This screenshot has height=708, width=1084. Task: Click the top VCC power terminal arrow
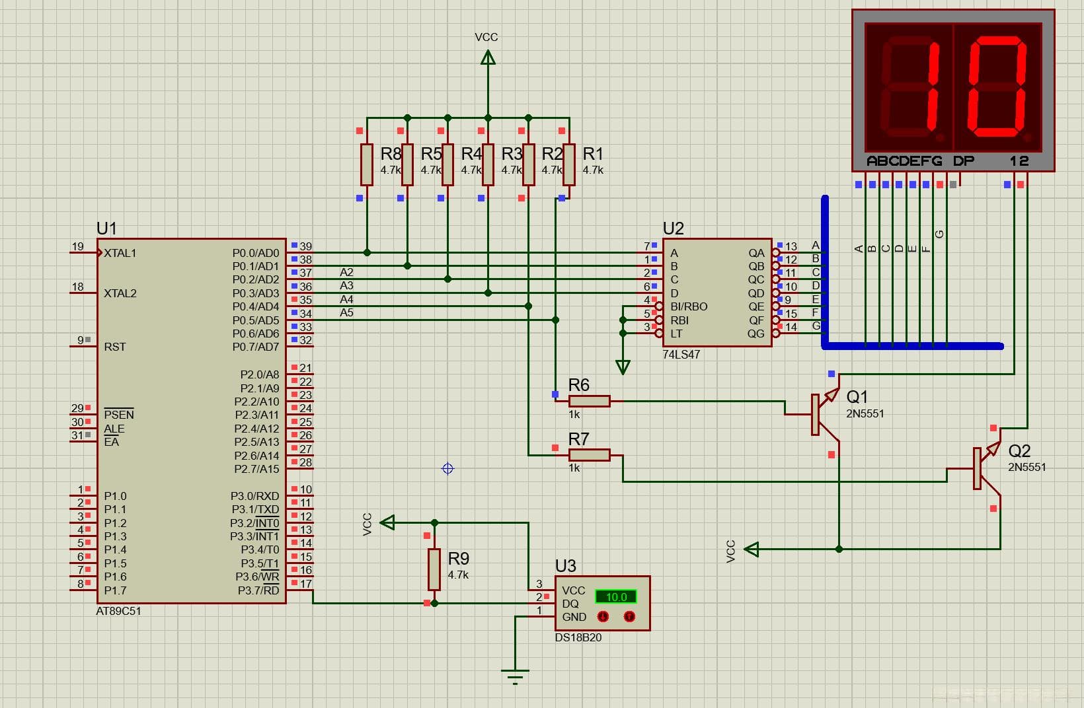pos(488,57)
